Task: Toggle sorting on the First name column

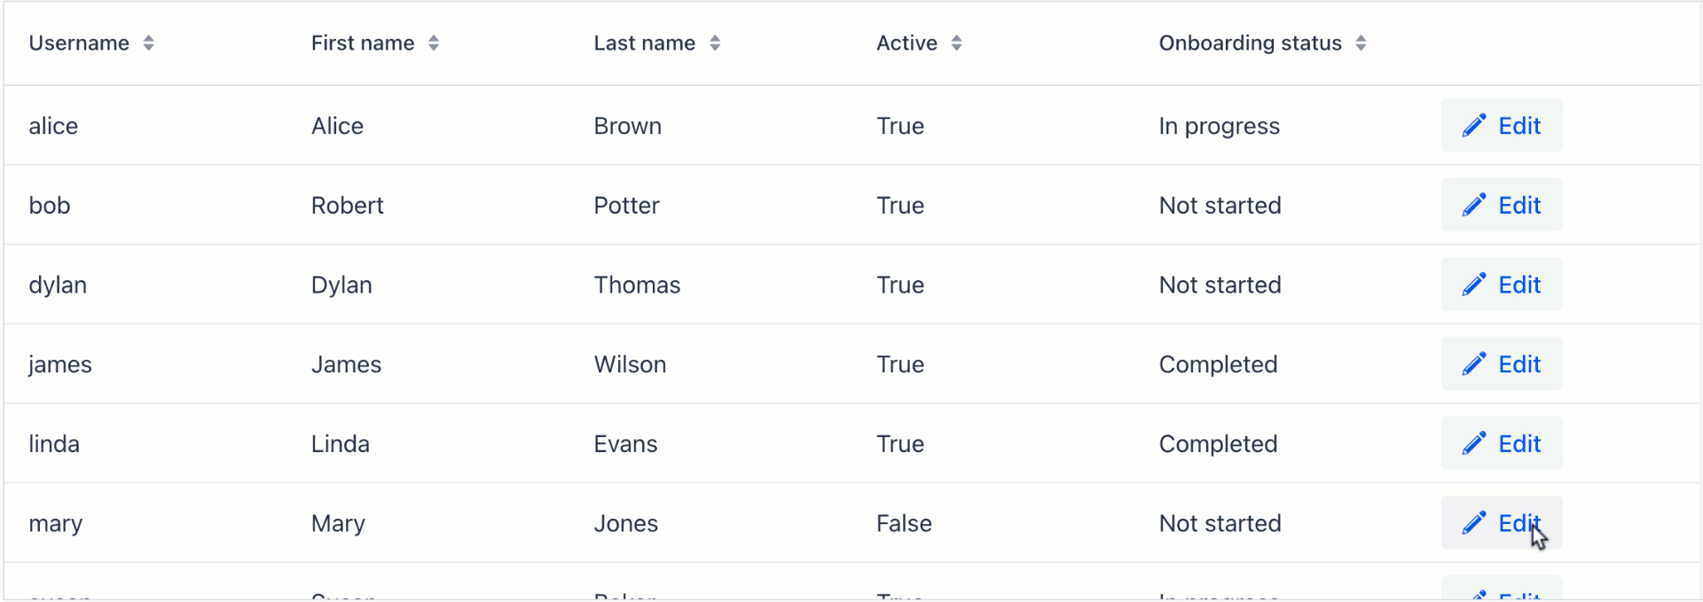Action: (434, 42)
